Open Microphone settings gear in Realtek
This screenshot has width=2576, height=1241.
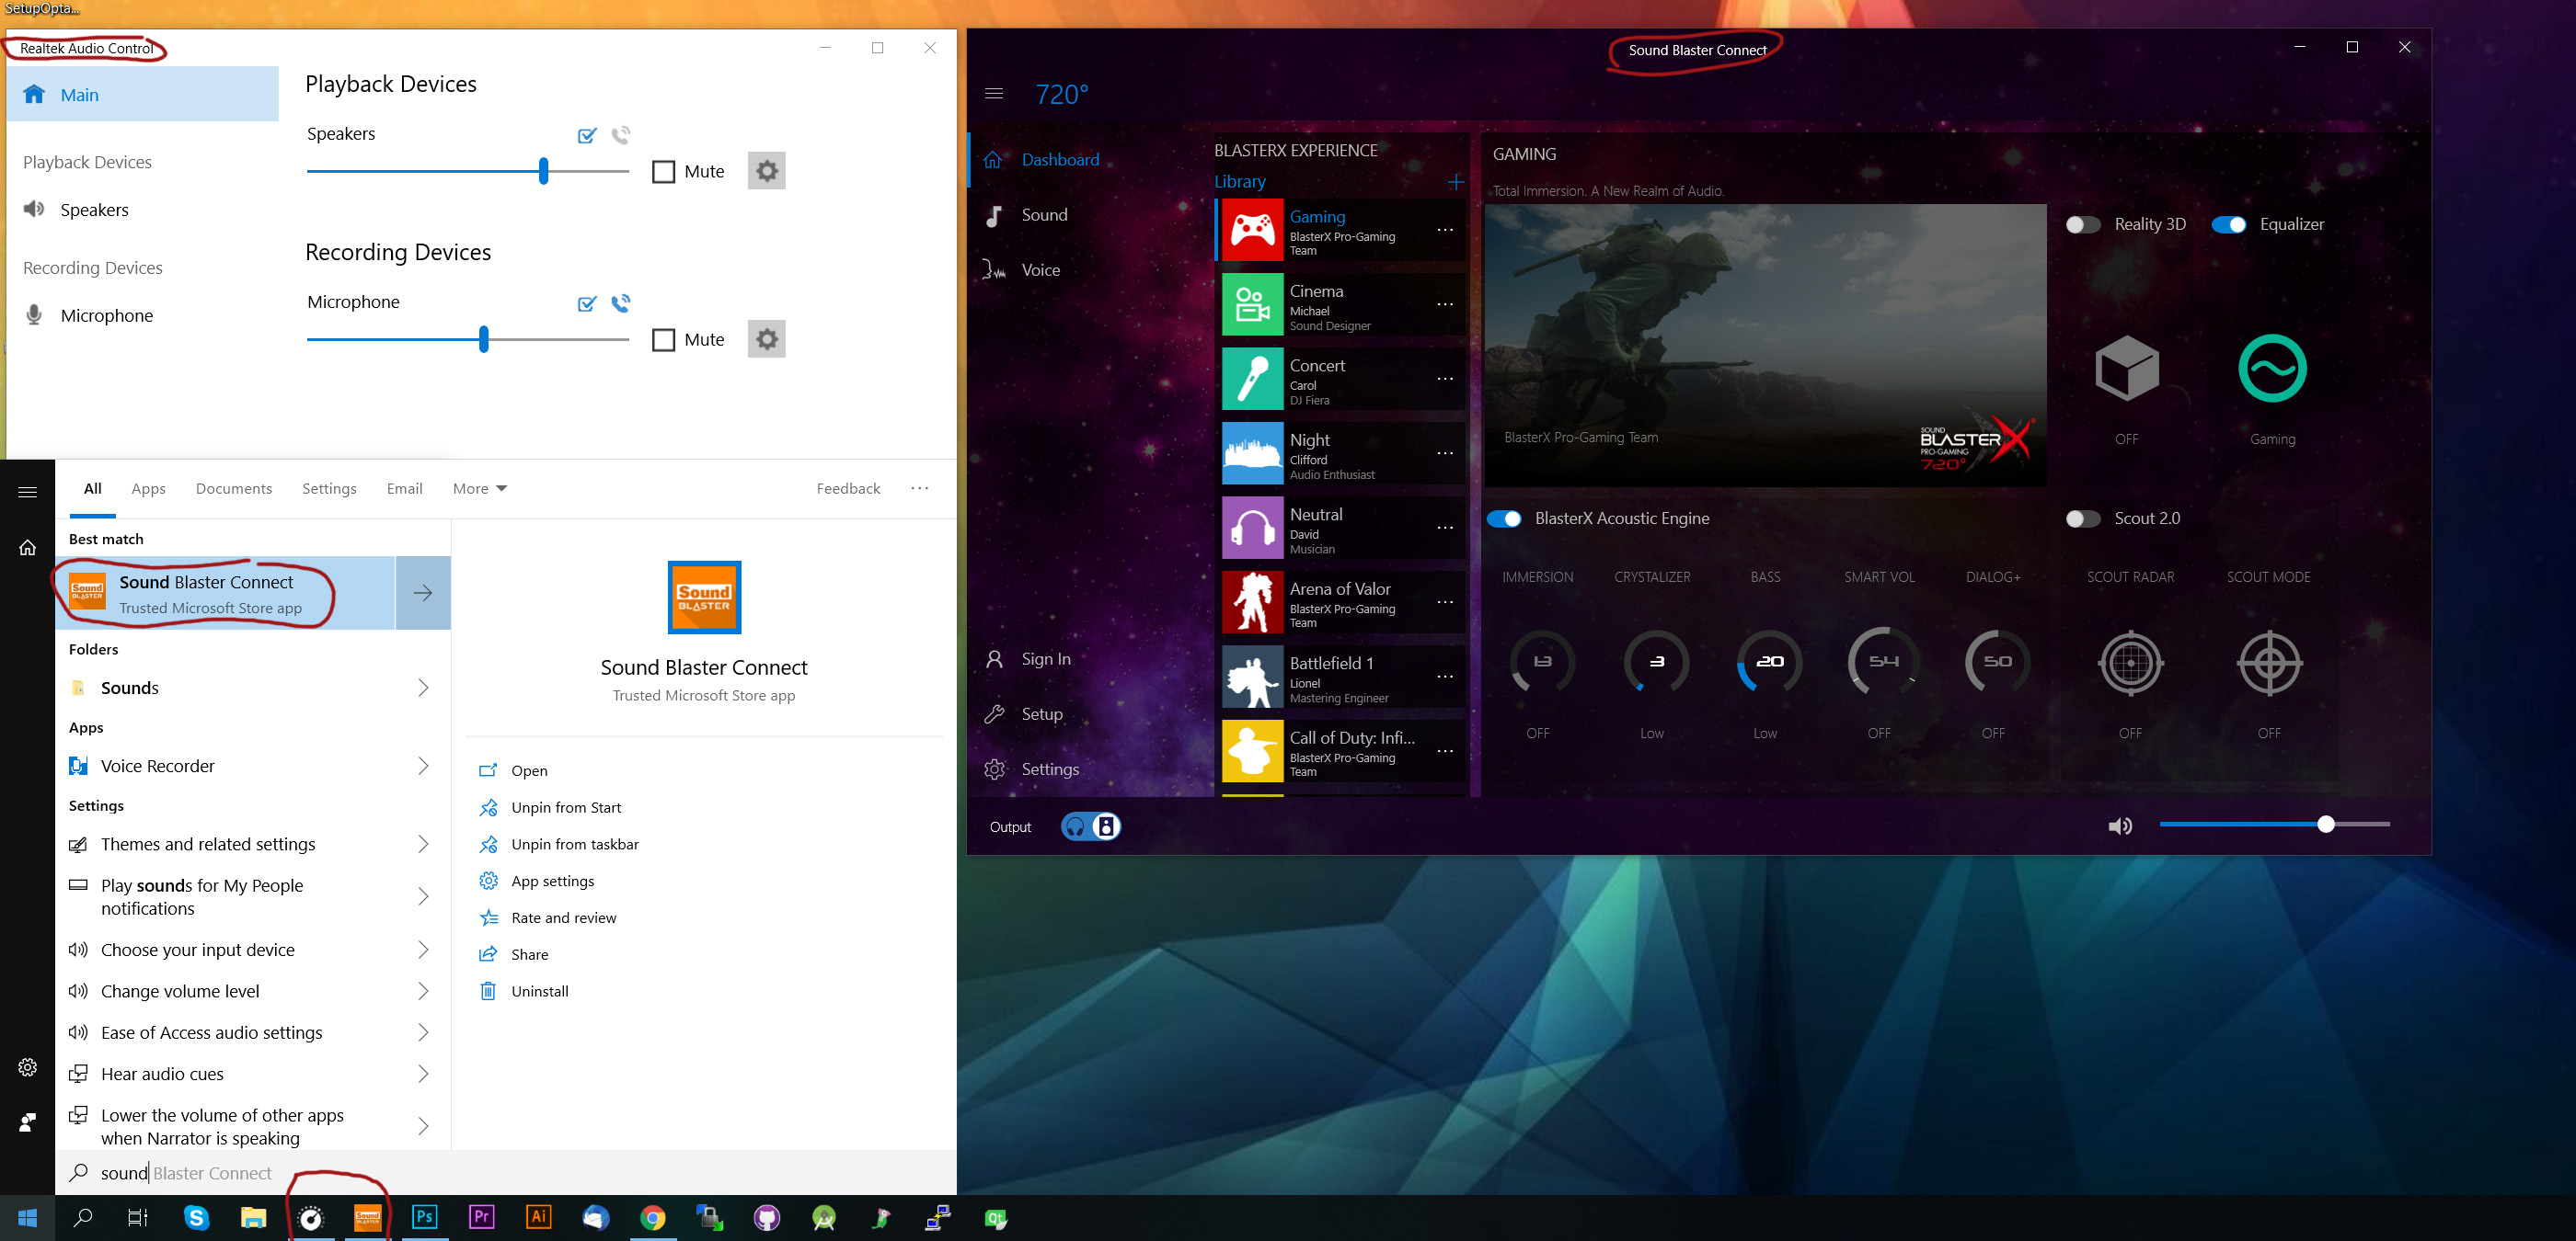766,340
